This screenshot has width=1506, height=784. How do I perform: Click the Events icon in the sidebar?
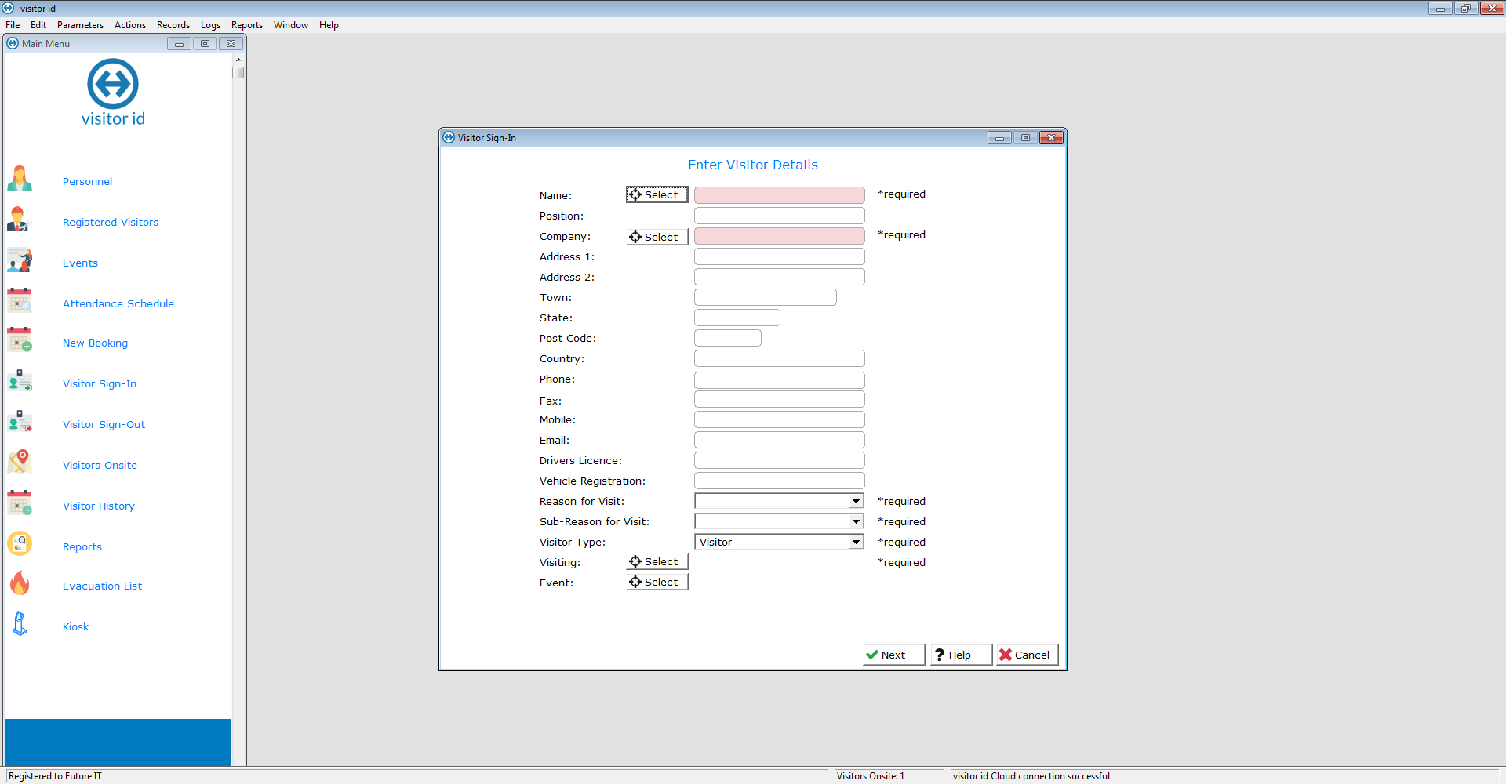[x=20, y=261]
